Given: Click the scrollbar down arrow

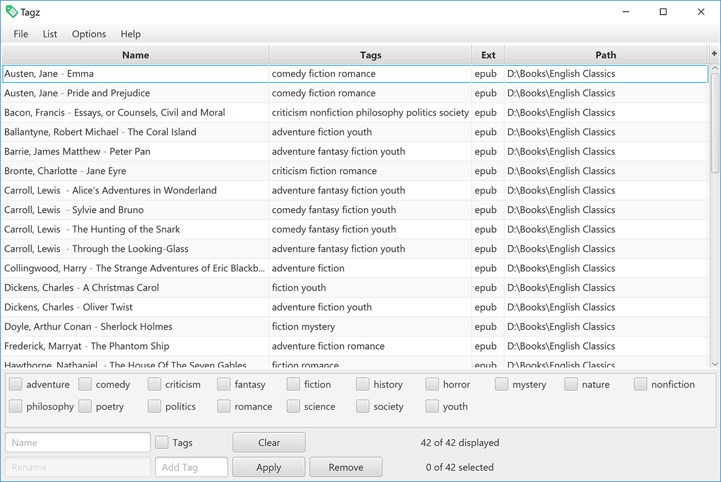Looking at the screenshot, I should coord(715,364).
